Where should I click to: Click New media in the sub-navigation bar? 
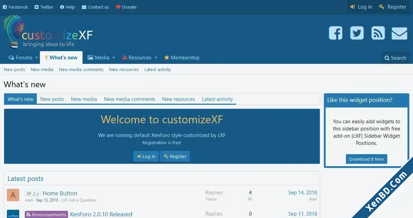click(42, 69)
